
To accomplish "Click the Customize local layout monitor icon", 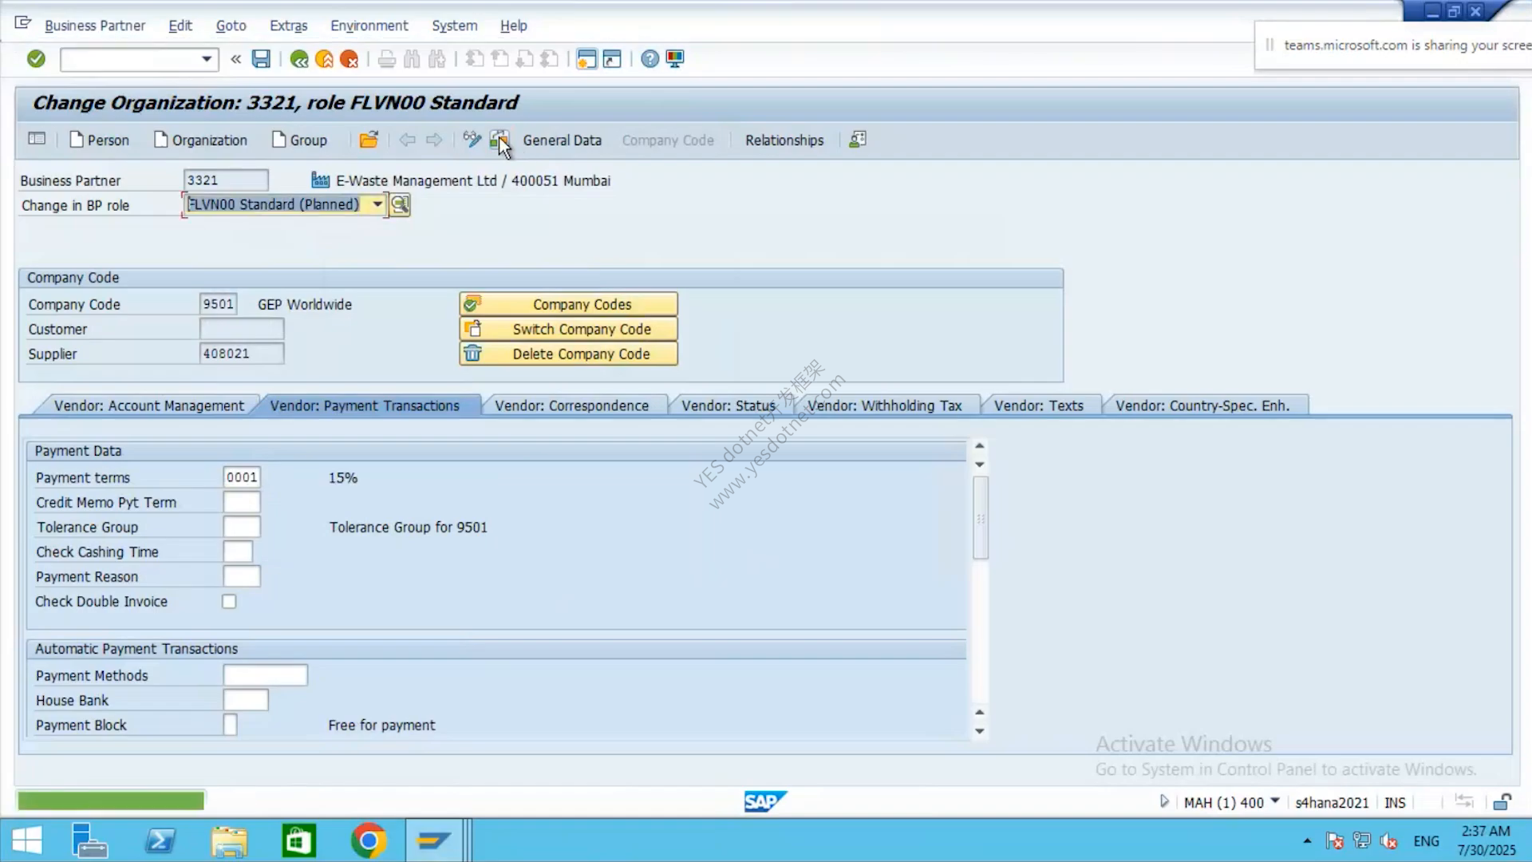I will pyautogui.click(x=675, y=59).
